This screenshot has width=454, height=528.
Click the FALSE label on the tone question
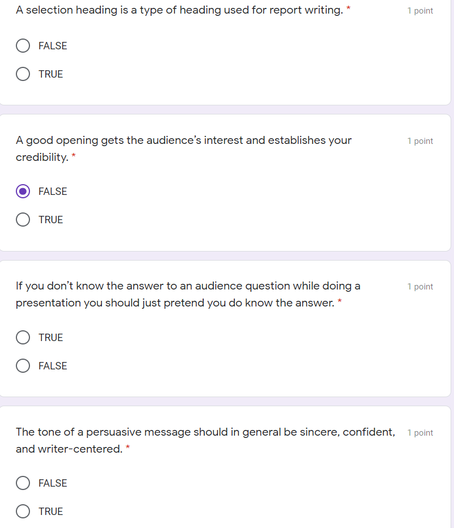53,483
